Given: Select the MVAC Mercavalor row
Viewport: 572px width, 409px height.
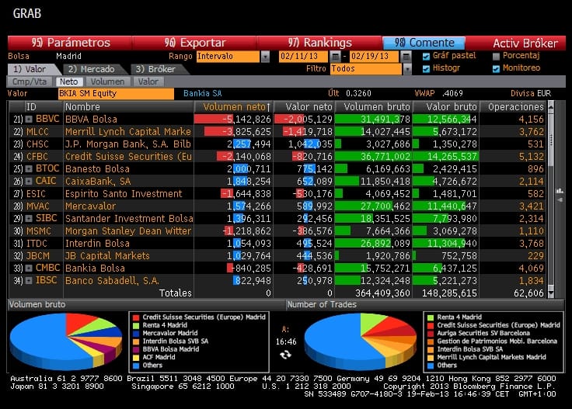Looking at the screenshot, I should coord(277,206).
